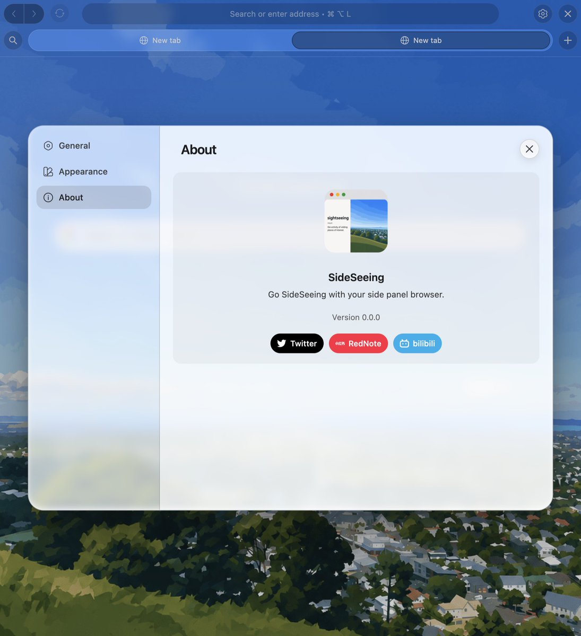Image resolution: width=581 pixels, height=636 pixels.
Task: Open the Appearance settings section
Action: pos(94,172)
